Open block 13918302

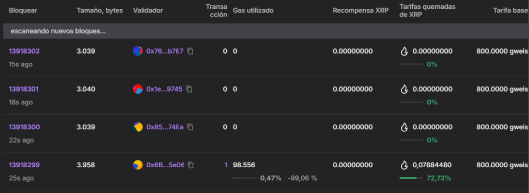pos(24,51)
